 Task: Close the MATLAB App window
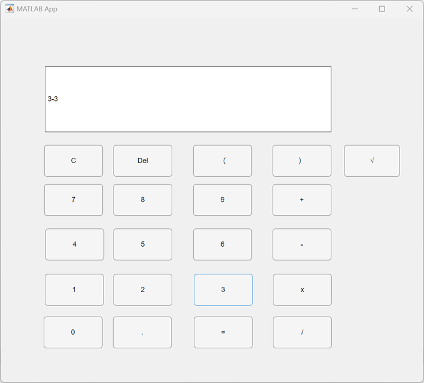pos(410,9)
